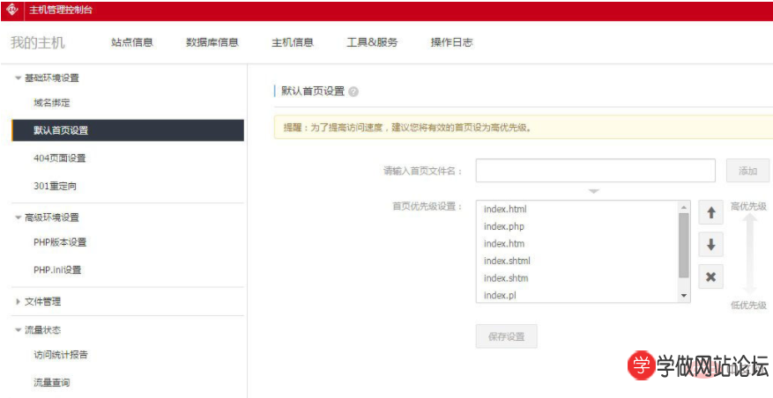Select index.shtml in the list
The width and height of the screenshot is (773, 398).
[x=507, y=261]
